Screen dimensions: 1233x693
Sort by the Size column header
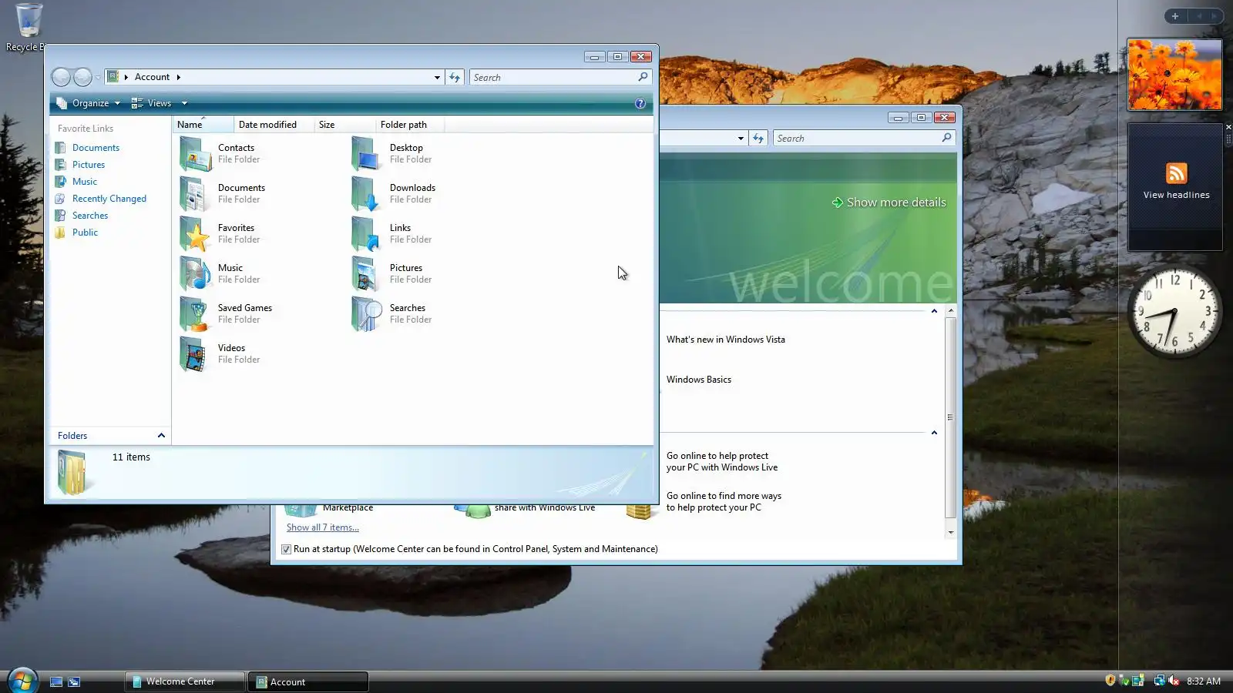(x=345, y=125)
